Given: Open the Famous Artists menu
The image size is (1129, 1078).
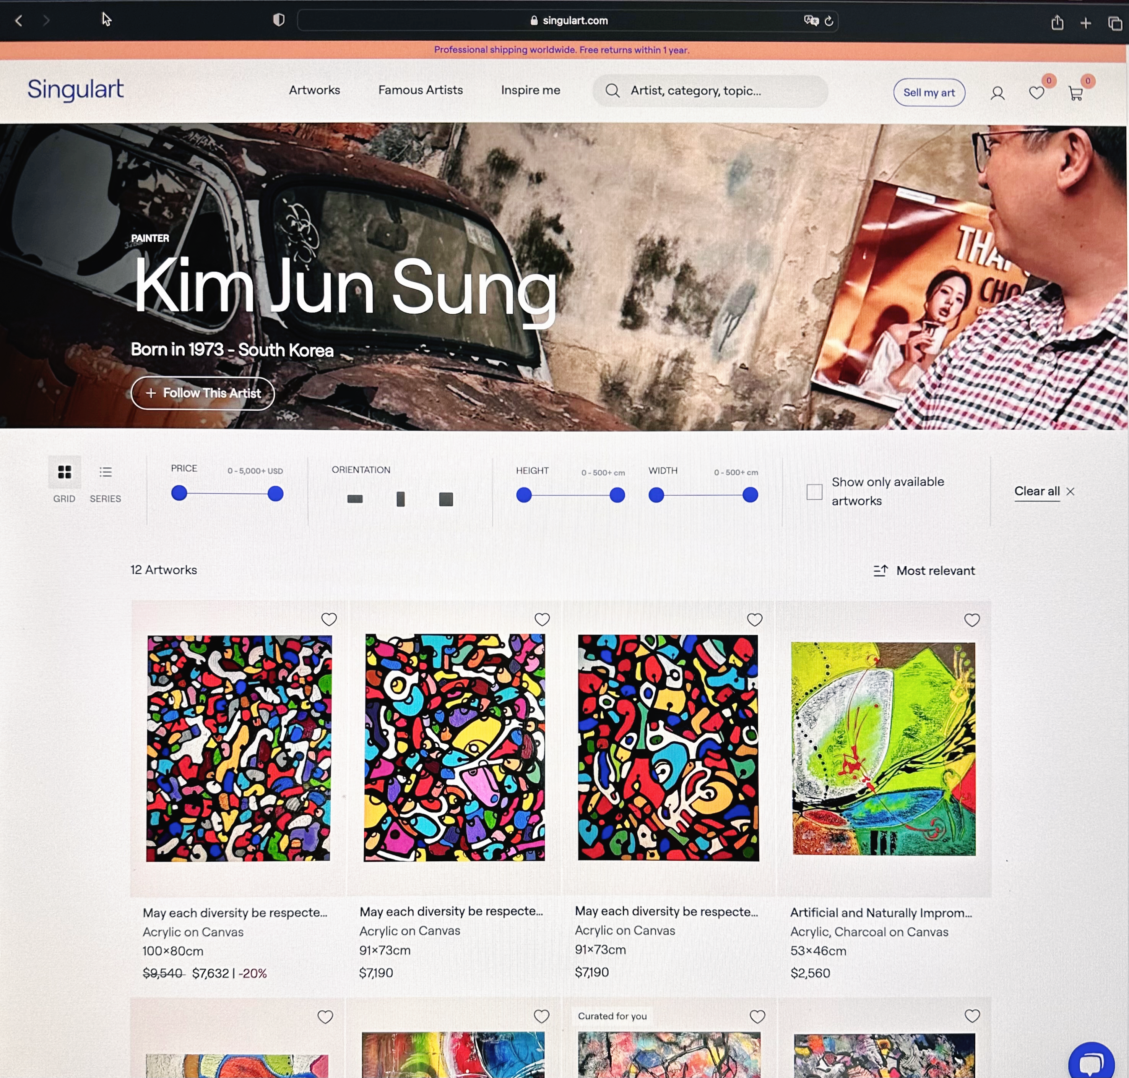Looking at the screenshot, I should tap(420, 90).
